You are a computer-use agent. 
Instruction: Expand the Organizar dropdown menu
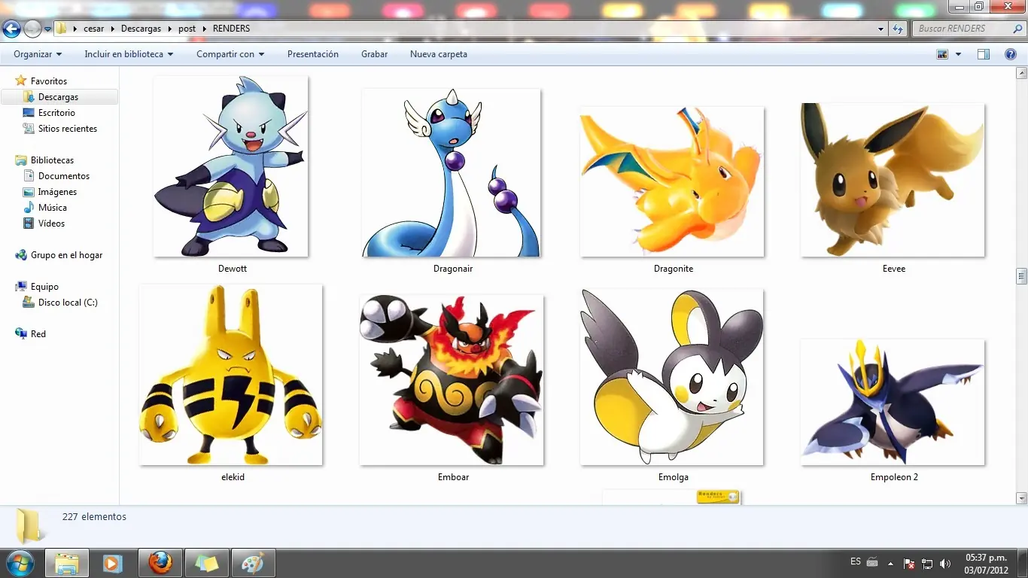tap(38, 54)
